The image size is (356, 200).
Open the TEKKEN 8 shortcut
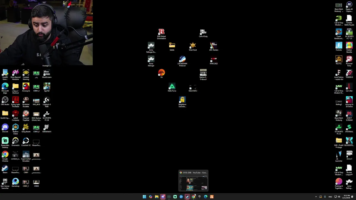pyautogui.click(x=349, y=74)
